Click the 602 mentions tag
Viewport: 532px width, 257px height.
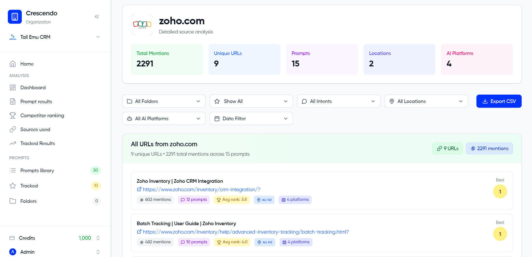pos(155,200)
